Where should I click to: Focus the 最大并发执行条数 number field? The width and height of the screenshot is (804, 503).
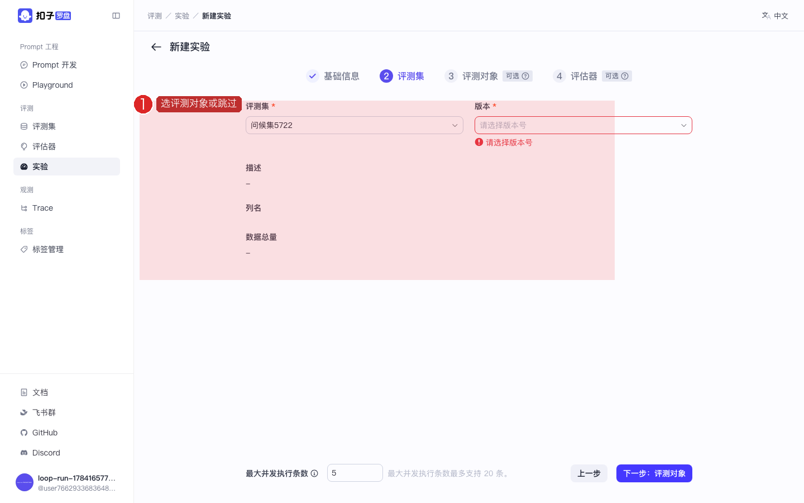355,473
